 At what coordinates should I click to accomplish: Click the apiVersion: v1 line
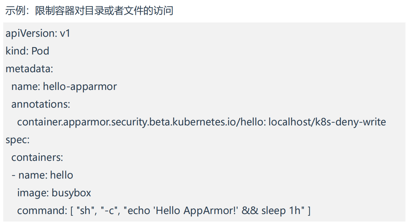pos(38,34)
